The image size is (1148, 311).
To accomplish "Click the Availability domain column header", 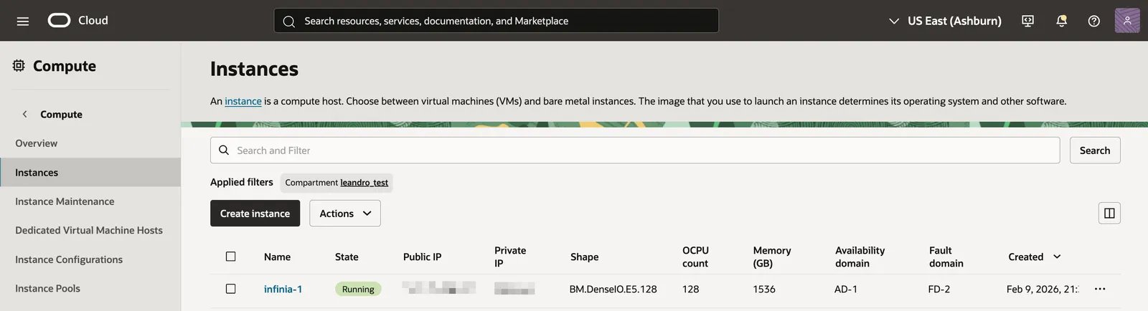I will click(x=860, y=257).
